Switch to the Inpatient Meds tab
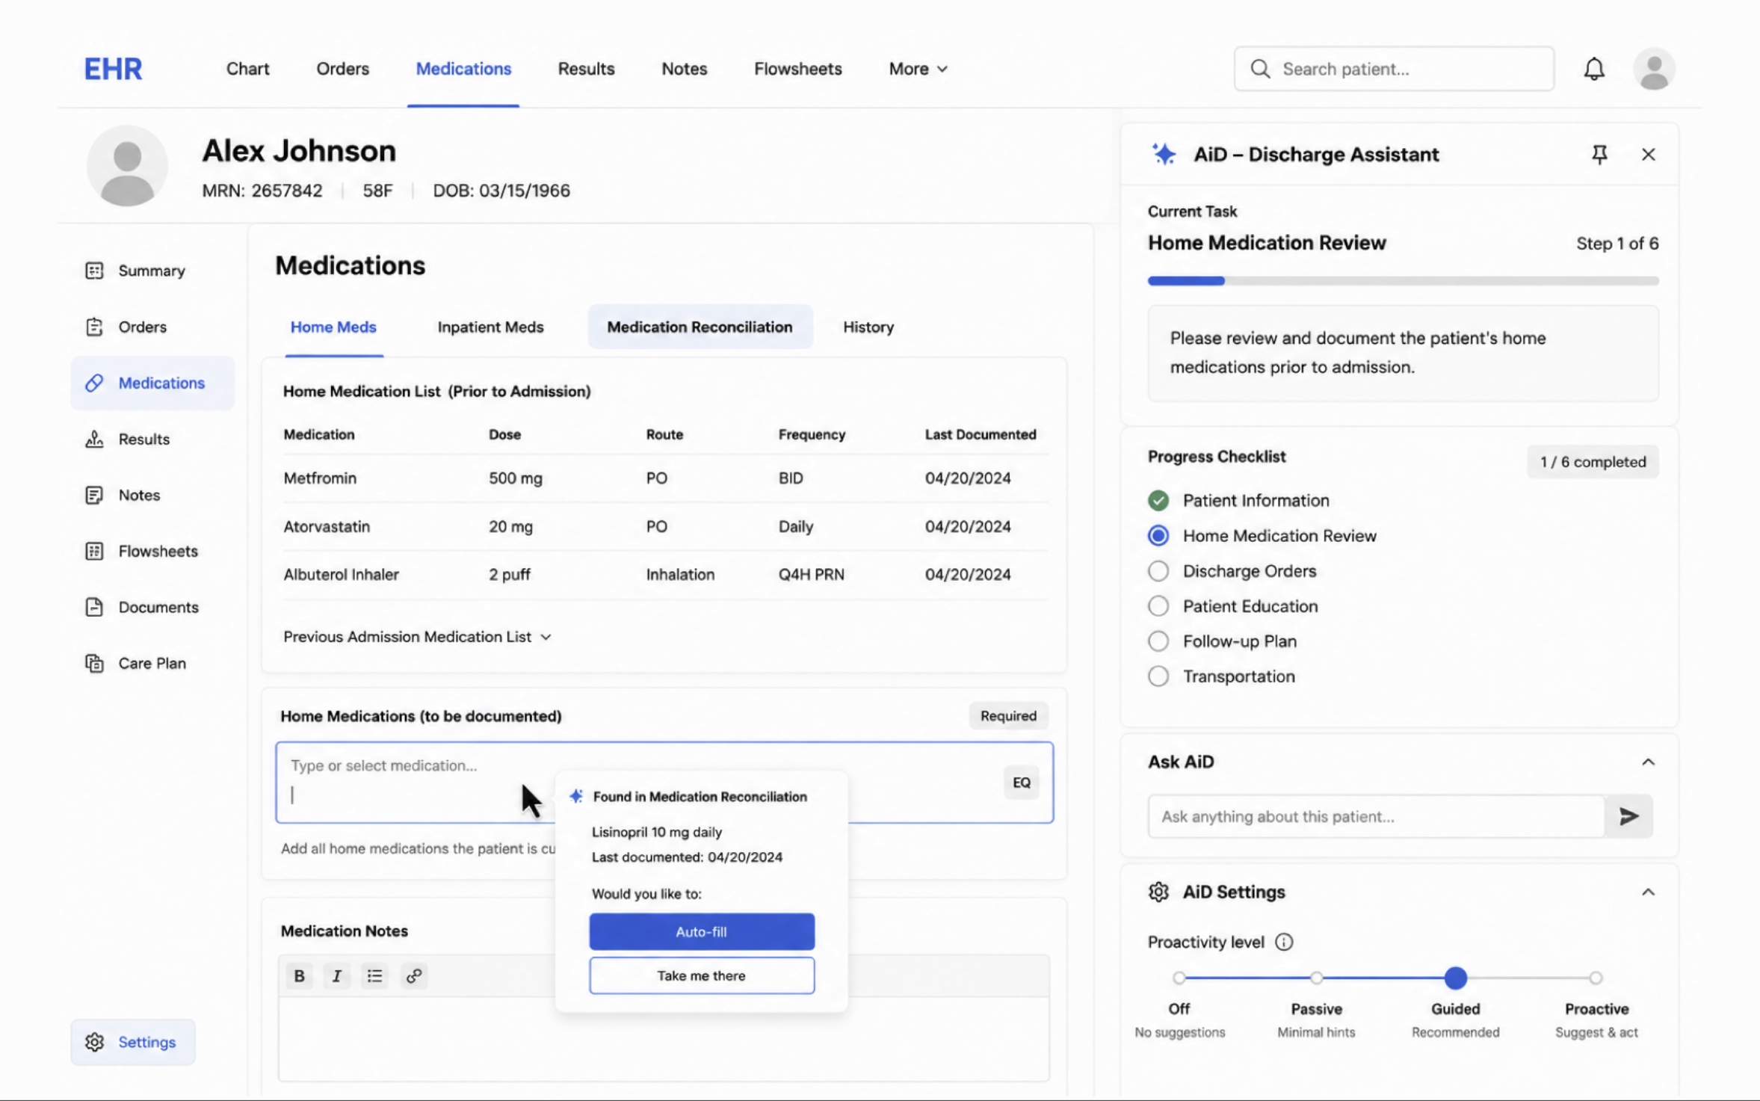 point(490,327)
